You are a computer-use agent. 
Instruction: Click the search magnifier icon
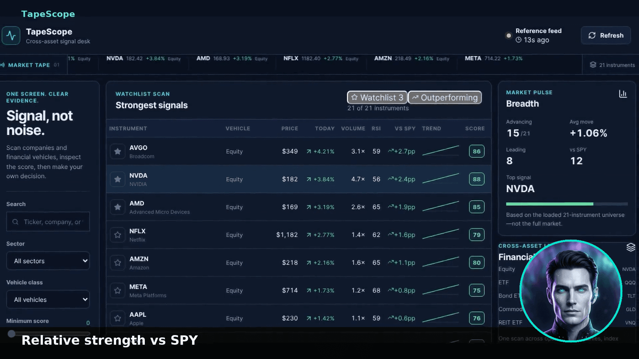[15, 222]
